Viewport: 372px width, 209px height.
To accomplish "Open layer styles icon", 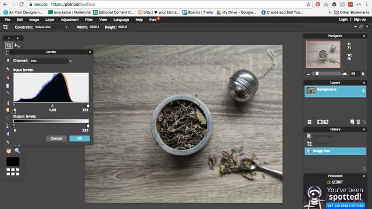I will pos(326,122).
